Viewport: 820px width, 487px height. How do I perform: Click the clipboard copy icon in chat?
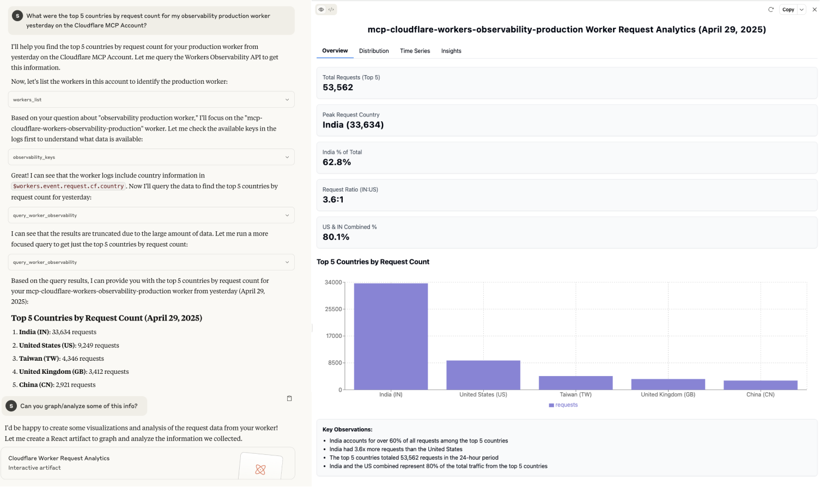coord(289,398)
